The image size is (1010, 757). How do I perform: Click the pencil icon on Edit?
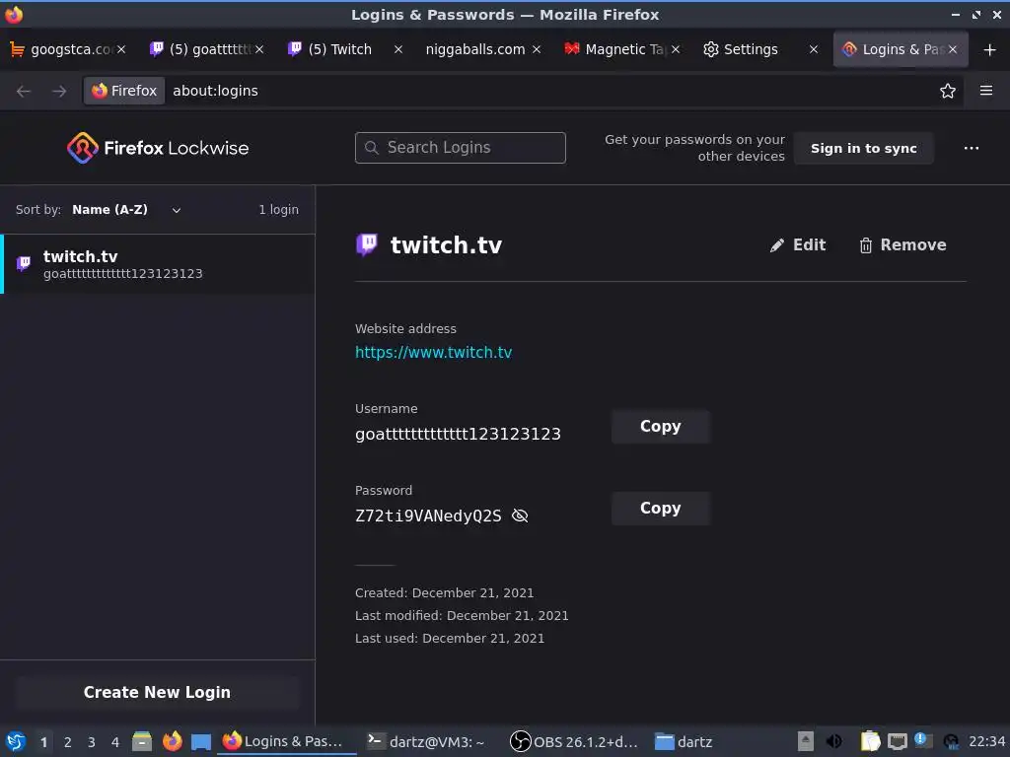777,245
